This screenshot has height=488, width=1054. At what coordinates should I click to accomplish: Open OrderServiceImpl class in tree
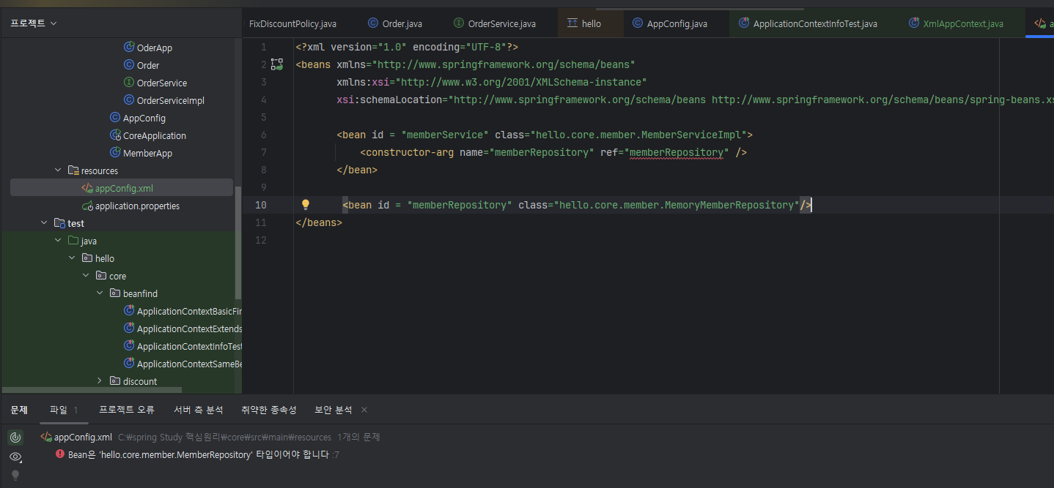(x=170, y=100)
